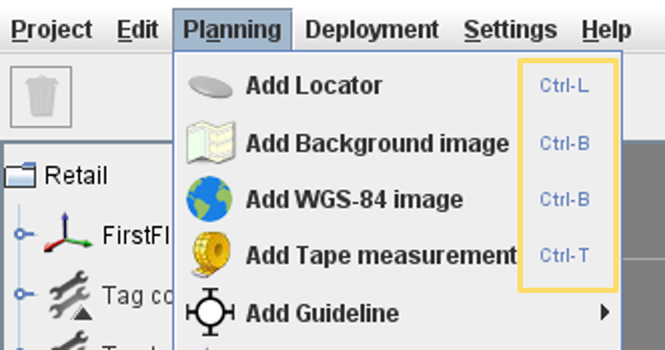The image size is (665, 350).
Task: Click the folded map background image icon
Action: point(210,142)
